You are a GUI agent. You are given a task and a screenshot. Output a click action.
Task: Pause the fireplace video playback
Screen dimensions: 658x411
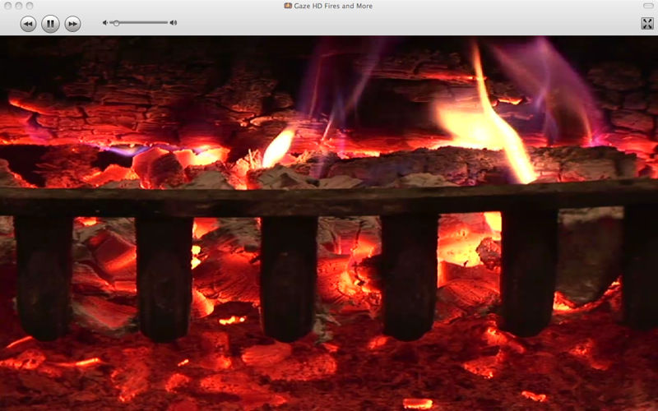pos(50,24)
